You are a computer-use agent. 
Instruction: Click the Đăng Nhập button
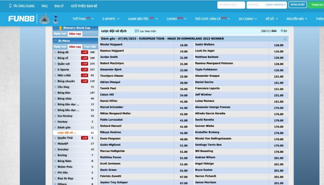(x=297, y=5)
